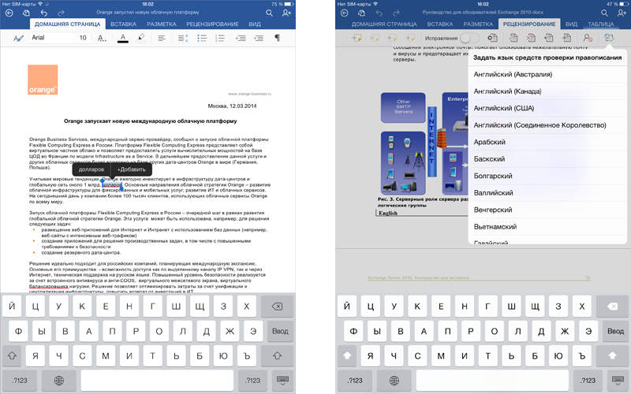Tap the back arrow in the left Word screen
631x394 pixels.
coord(9,13)
